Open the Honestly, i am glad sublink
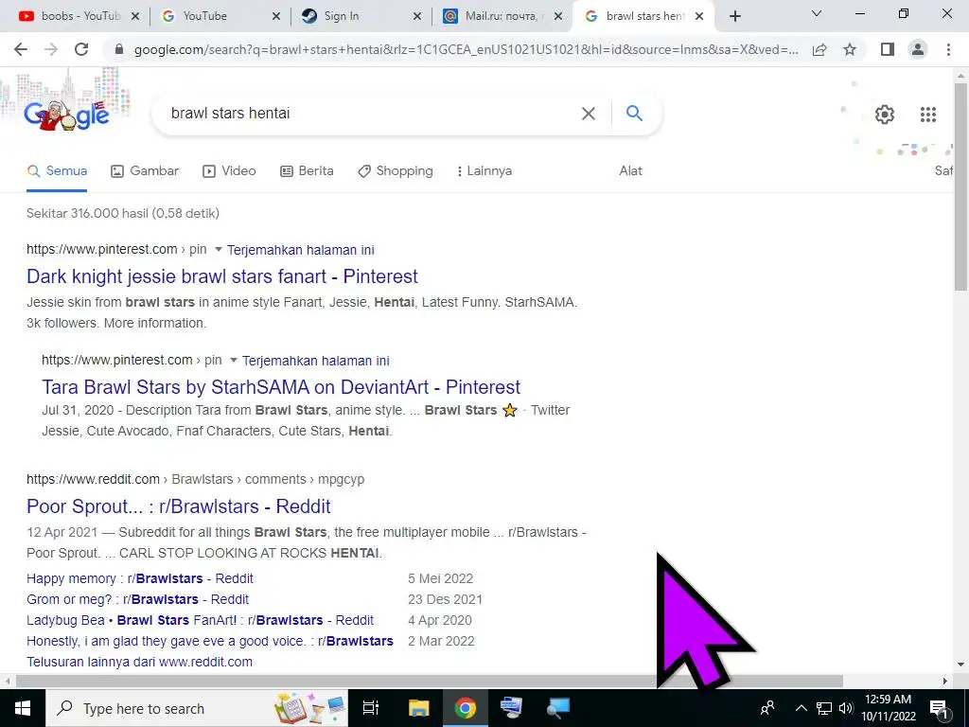This screenshot has width=969, height=727. pos(210,641)
